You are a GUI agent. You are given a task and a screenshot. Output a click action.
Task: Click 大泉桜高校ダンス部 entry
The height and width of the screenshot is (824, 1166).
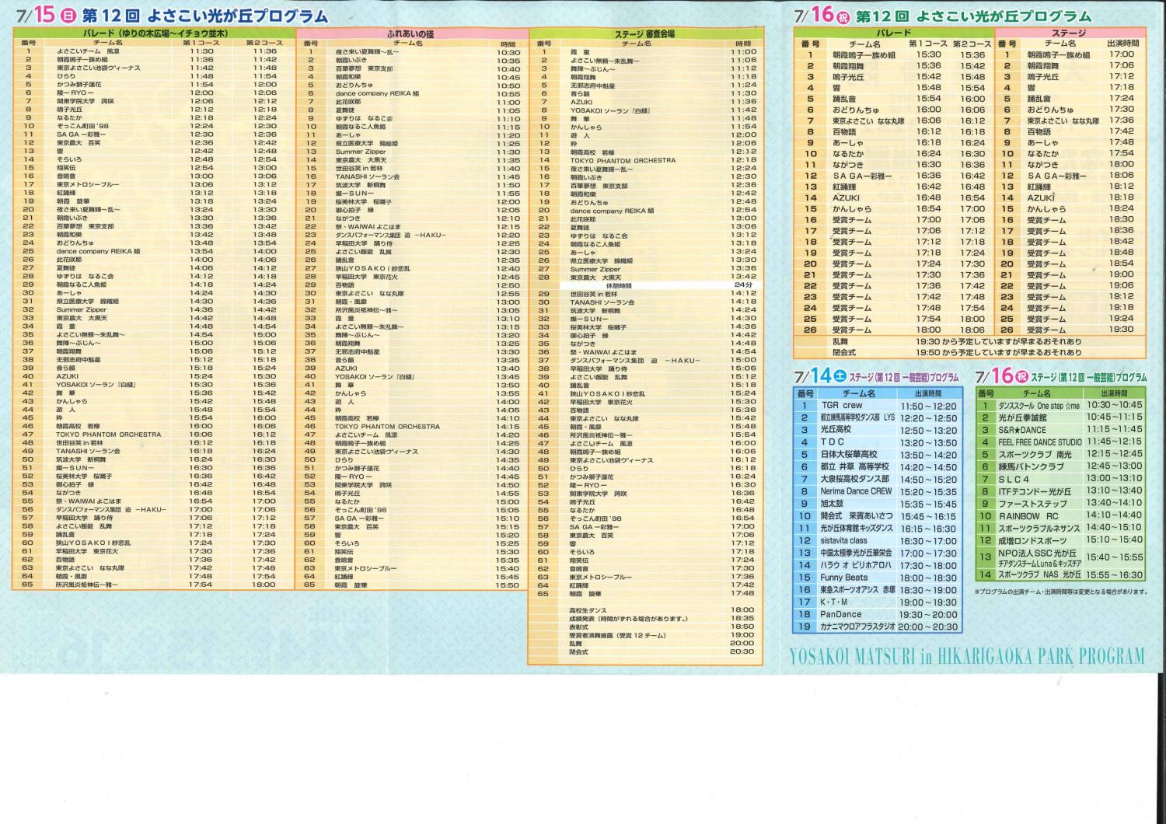(x=854, y=479)
